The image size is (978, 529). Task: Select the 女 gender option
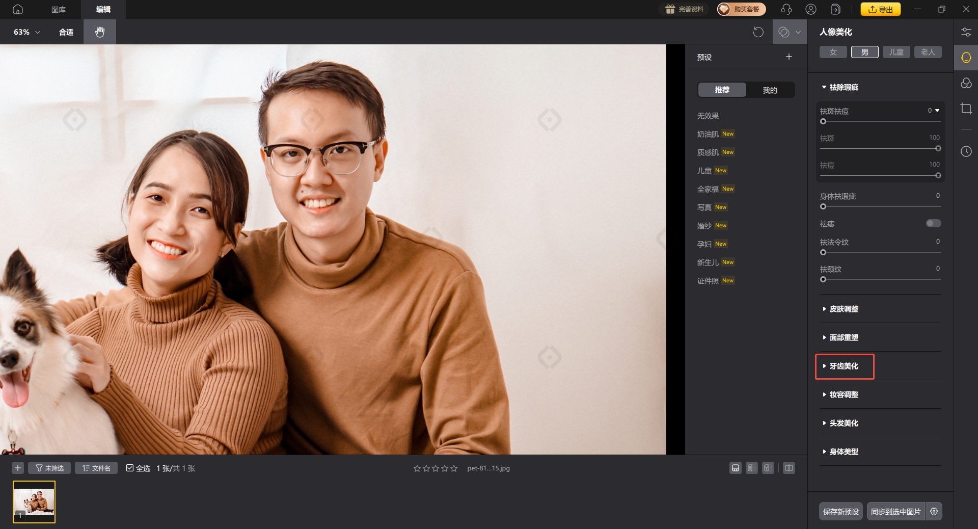tap(833, 52)
